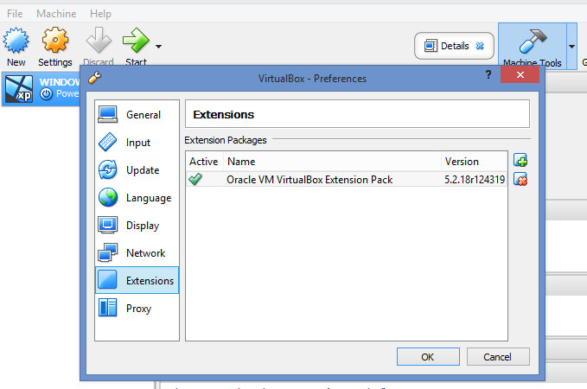Click the Cancel button
Viewport: 587px width, 389px height.
[498, 357]
